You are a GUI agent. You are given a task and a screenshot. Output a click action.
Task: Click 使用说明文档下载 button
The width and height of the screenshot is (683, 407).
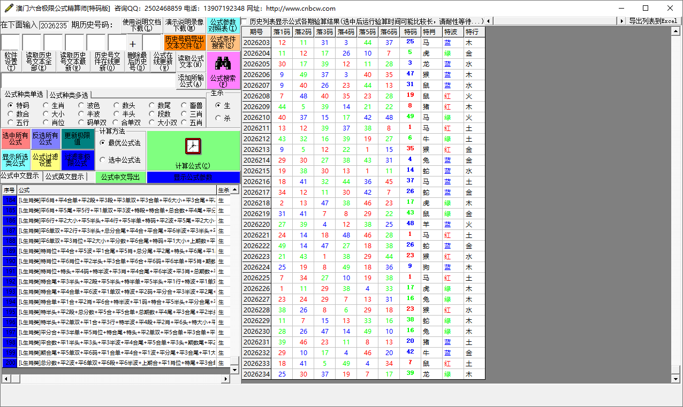point(141,25)
